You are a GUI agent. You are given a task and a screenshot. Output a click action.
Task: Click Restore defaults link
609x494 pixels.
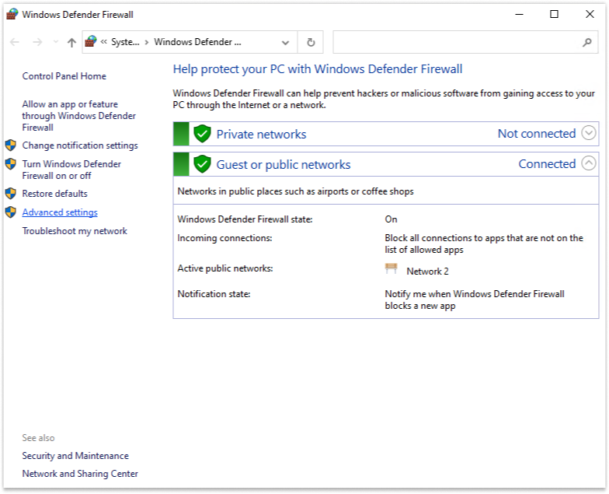coord(54,193)
